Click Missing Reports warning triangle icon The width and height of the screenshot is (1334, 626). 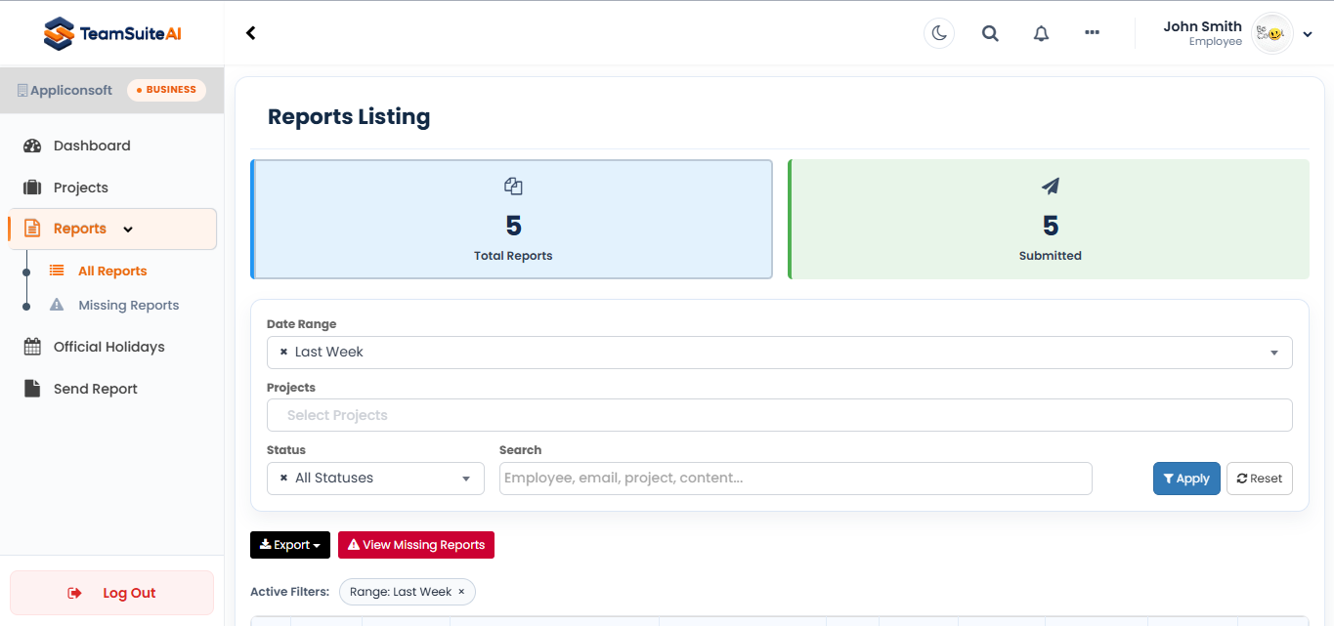pyautogui.click(x=57, y=305)
